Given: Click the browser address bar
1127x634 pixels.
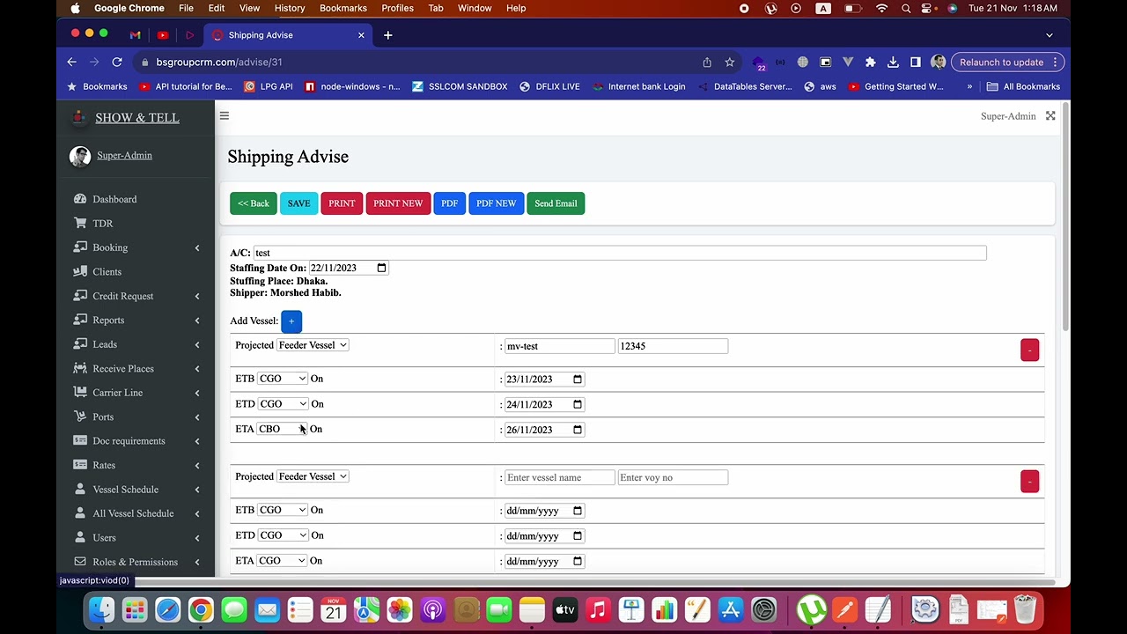Looking at the screenshot, I should 423,63.
